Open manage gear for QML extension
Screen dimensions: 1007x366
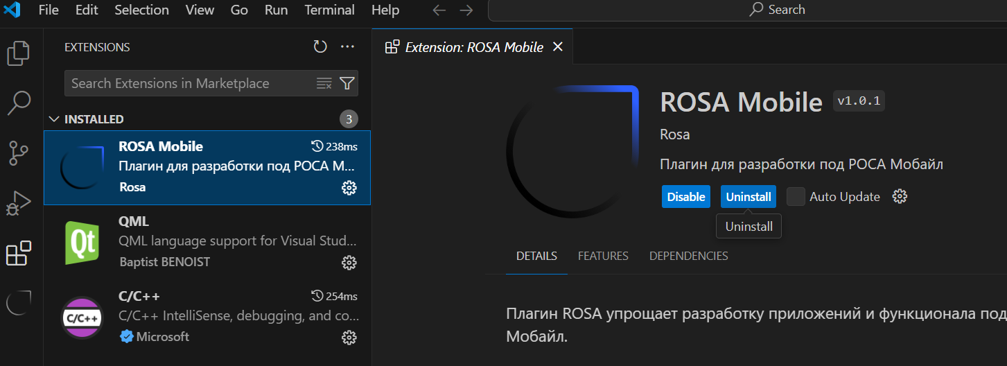pos(349,263)
